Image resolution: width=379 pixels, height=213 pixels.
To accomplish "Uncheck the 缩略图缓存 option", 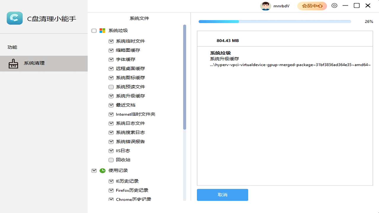I will (111, 50).
